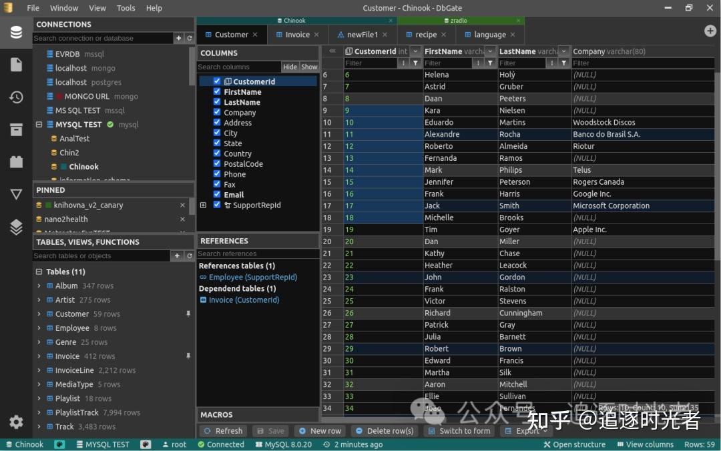Open the Connections sidebar panel
Viewport: 721px width, 451px height.
pyautogui.click(x=15, y=31)
